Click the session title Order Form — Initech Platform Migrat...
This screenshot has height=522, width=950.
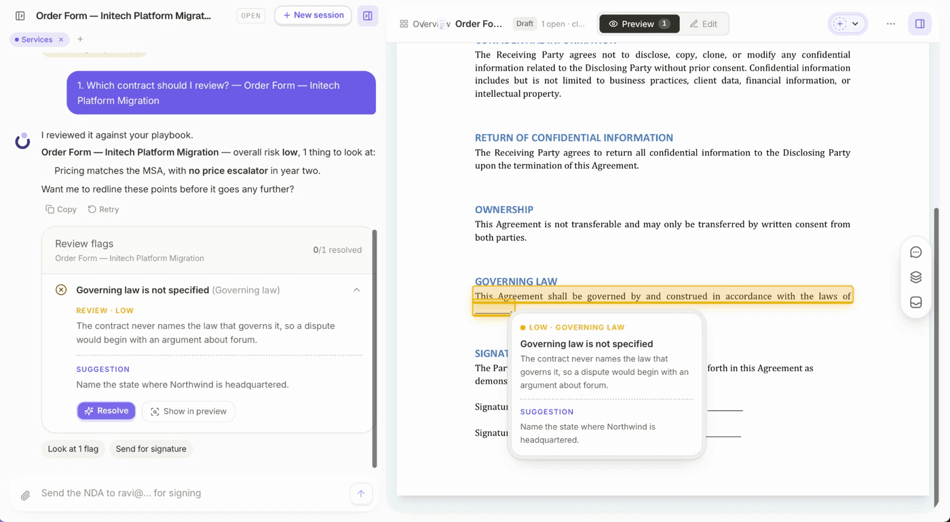pos(123,16)
